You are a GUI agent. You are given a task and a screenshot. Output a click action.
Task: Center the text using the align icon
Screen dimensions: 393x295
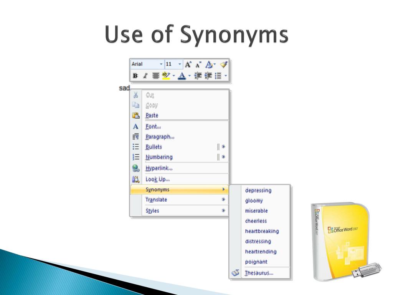pyautogui.click(x=156, y=76)
